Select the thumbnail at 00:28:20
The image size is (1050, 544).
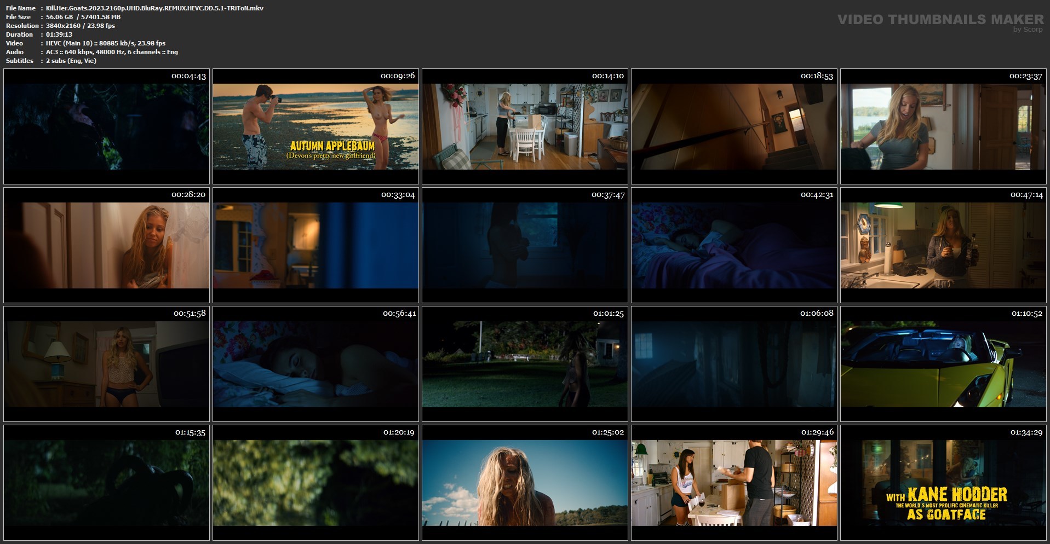tap(106, 245)
